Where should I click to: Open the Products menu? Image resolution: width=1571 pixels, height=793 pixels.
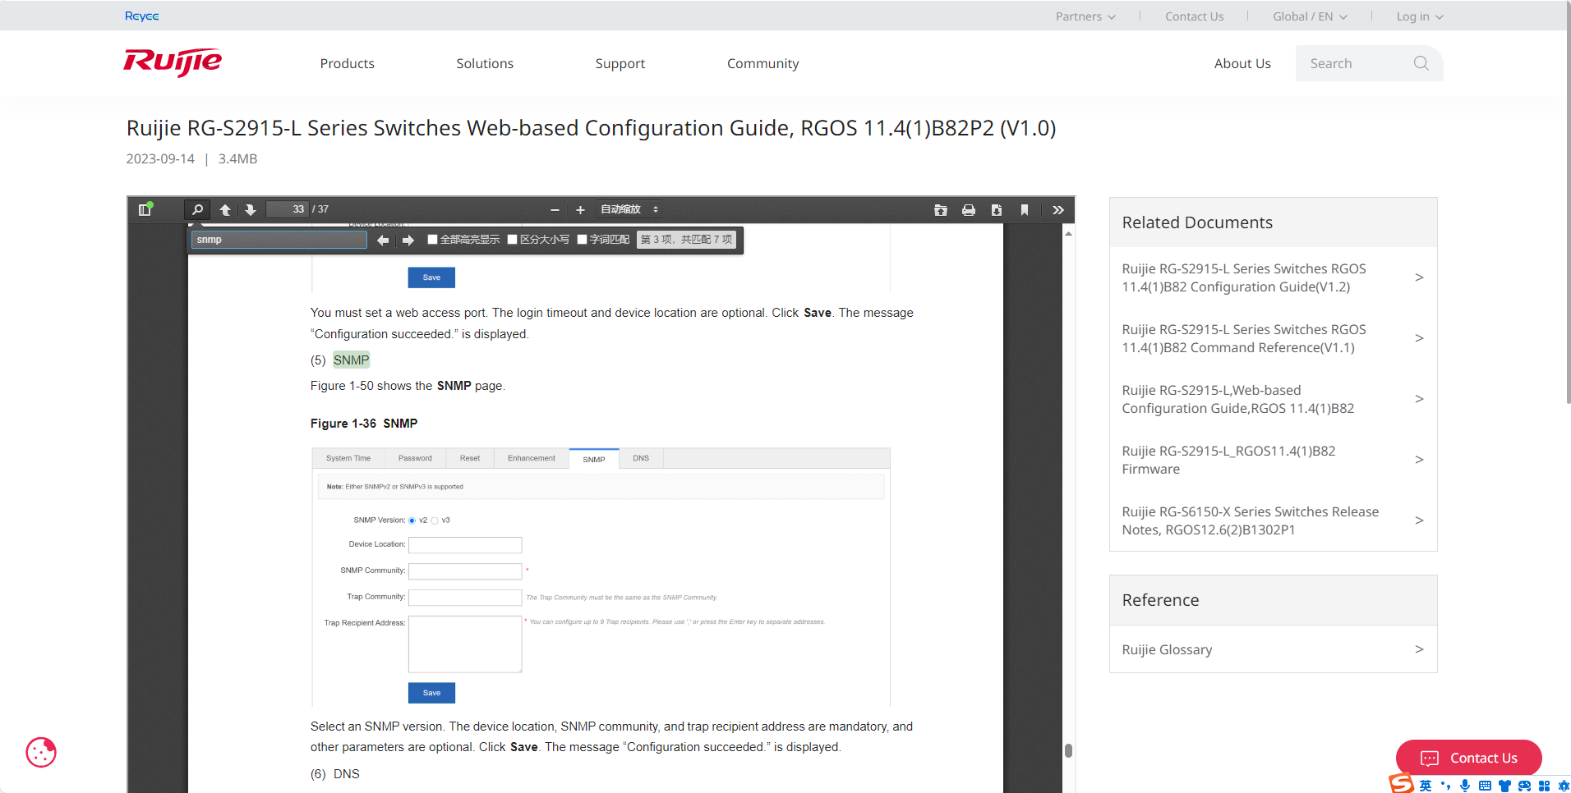[347, 63]
